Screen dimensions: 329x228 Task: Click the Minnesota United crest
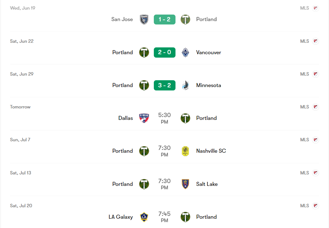pyautogui.click(x=185, y=85)
